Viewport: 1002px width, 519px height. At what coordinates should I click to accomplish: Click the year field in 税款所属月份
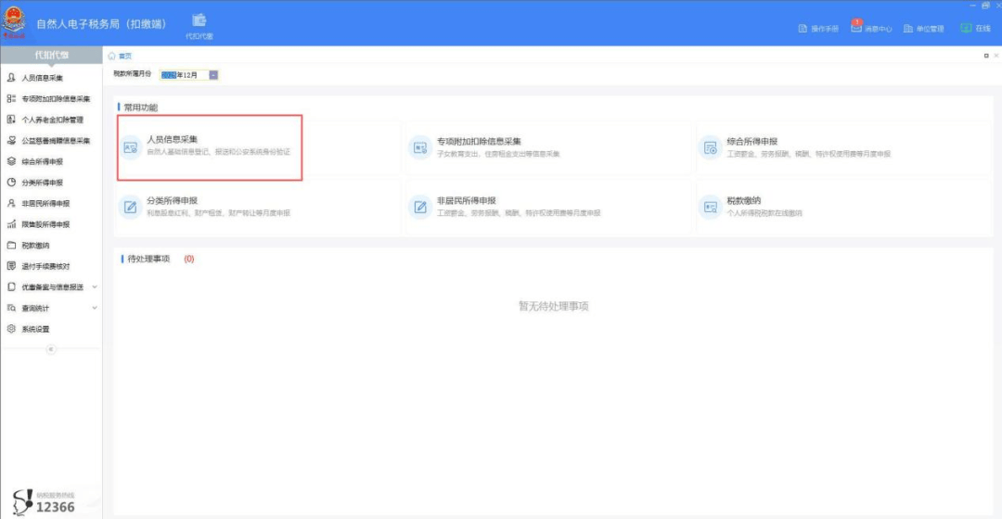[168, 75]
